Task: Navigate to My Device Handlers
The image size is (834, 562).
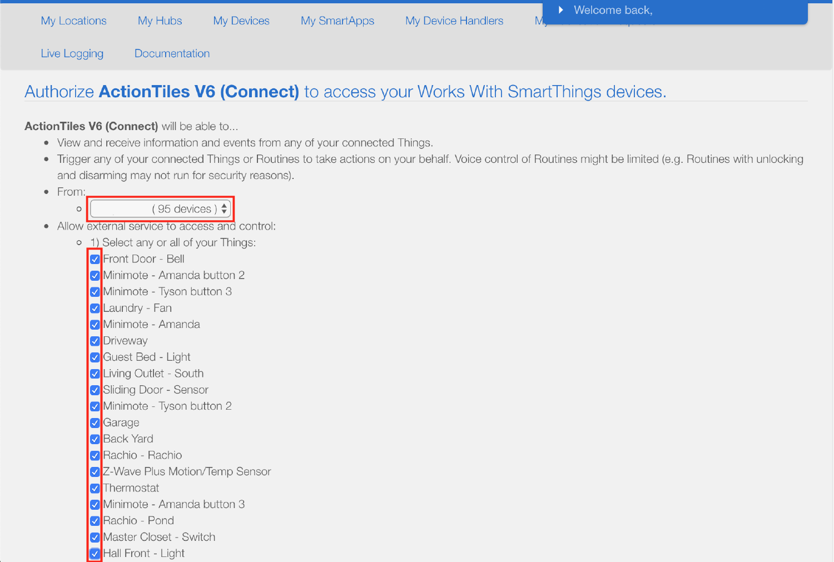Action: coord(454,21)
